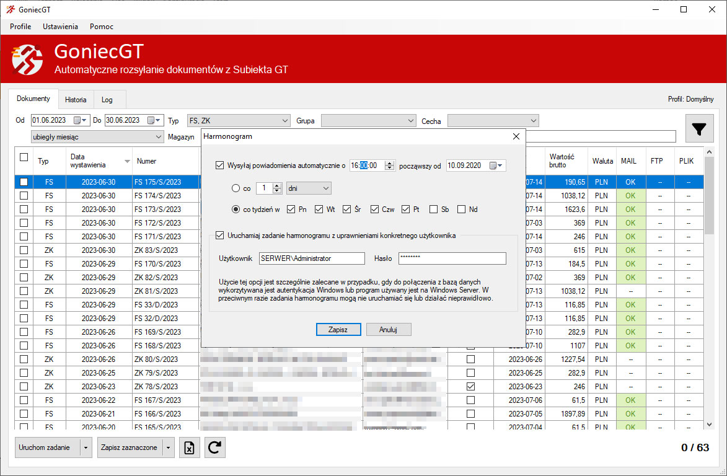Click the scrollbar up arrow of the table
Screen dimensions: 727x476
[709, 152]
